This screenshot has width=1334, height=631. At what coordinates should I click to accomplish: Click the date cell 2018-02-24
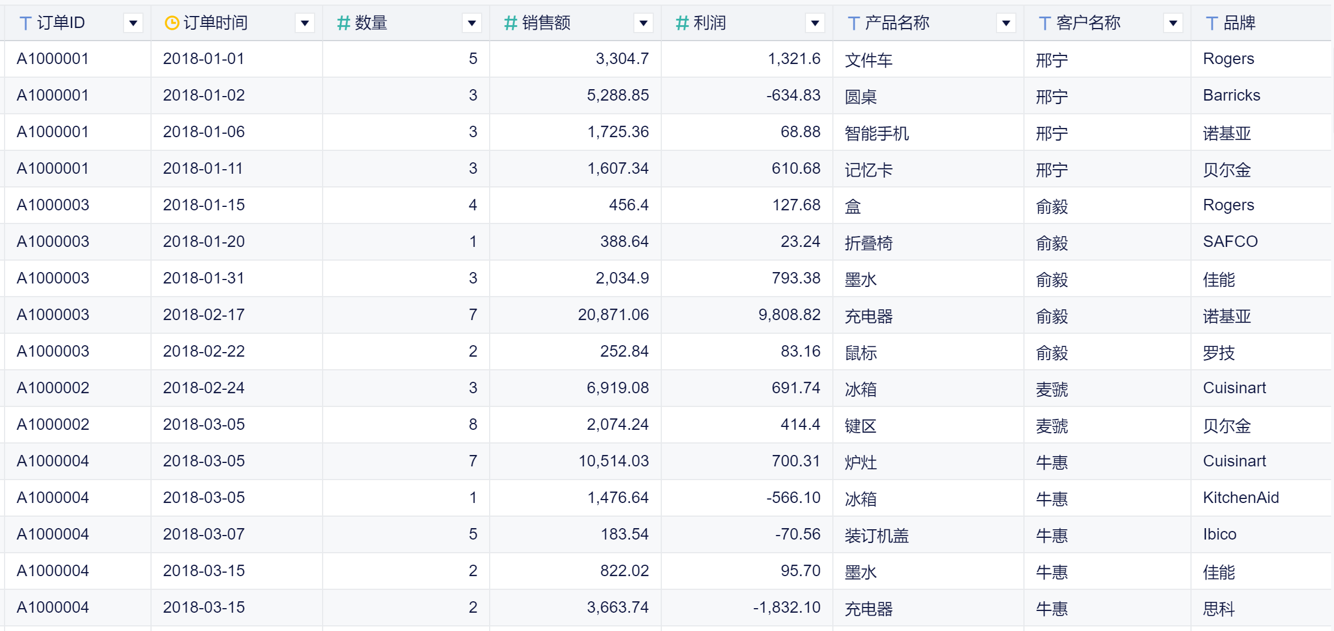204,388
